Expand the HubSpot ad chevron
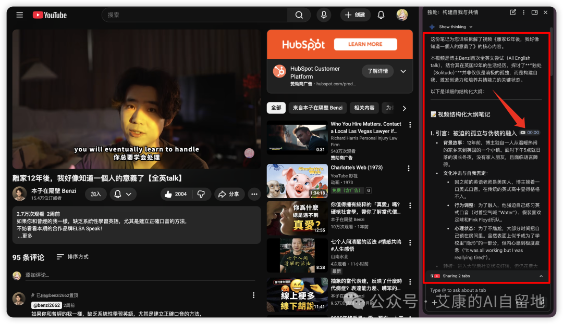563x324 pixels. tap(403, 71)
